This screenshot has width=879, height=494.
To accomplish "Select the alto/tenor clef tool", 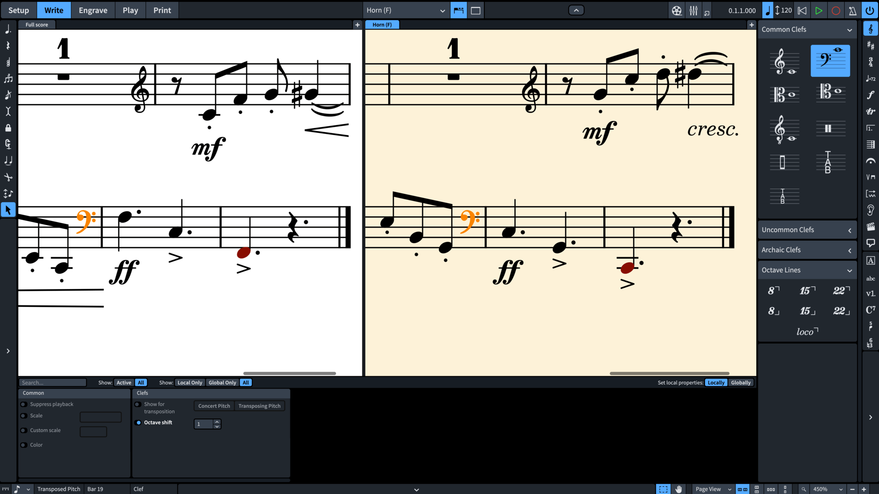I will tap(783, 92).
